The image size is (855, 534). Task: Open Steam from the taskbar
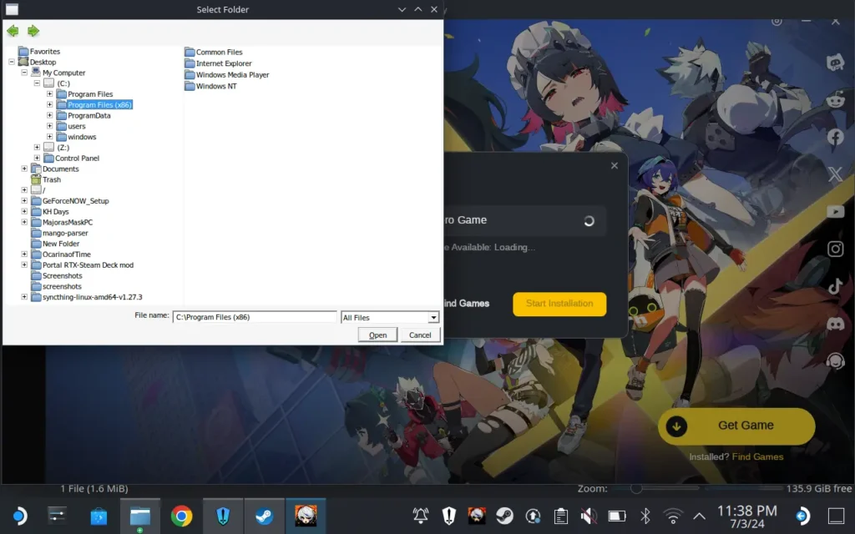point(265,516)
